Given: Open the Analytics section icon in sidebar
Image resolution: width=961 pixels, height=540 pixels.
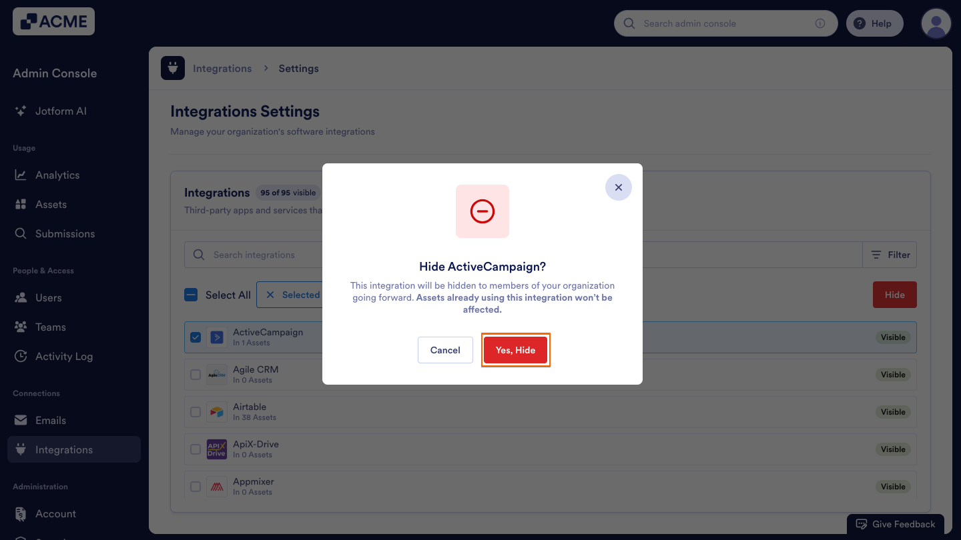Looking at the screenshot, I should (21, 175).
